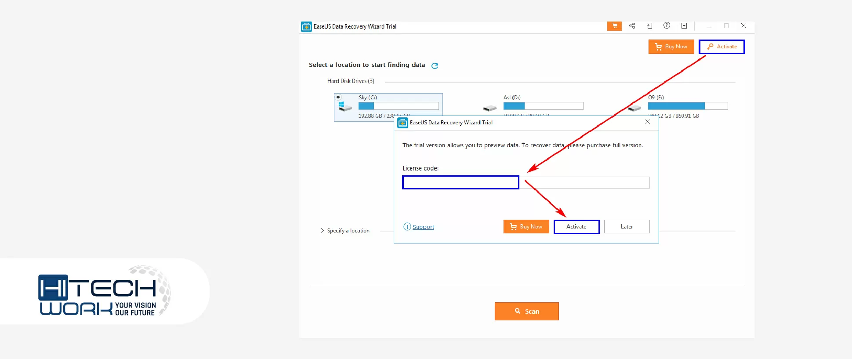This screenshot has width=852, height=359.
Task: Open the title bar dropdown menu icon
Action: 684,26
